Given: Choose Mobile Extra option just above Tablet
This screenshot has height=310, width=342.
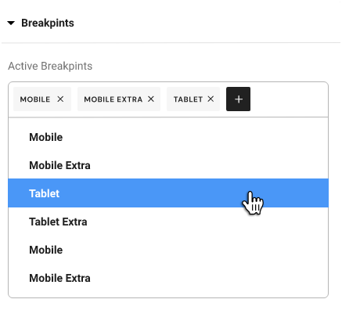Looking at the screenshot, I should [168, 165].
